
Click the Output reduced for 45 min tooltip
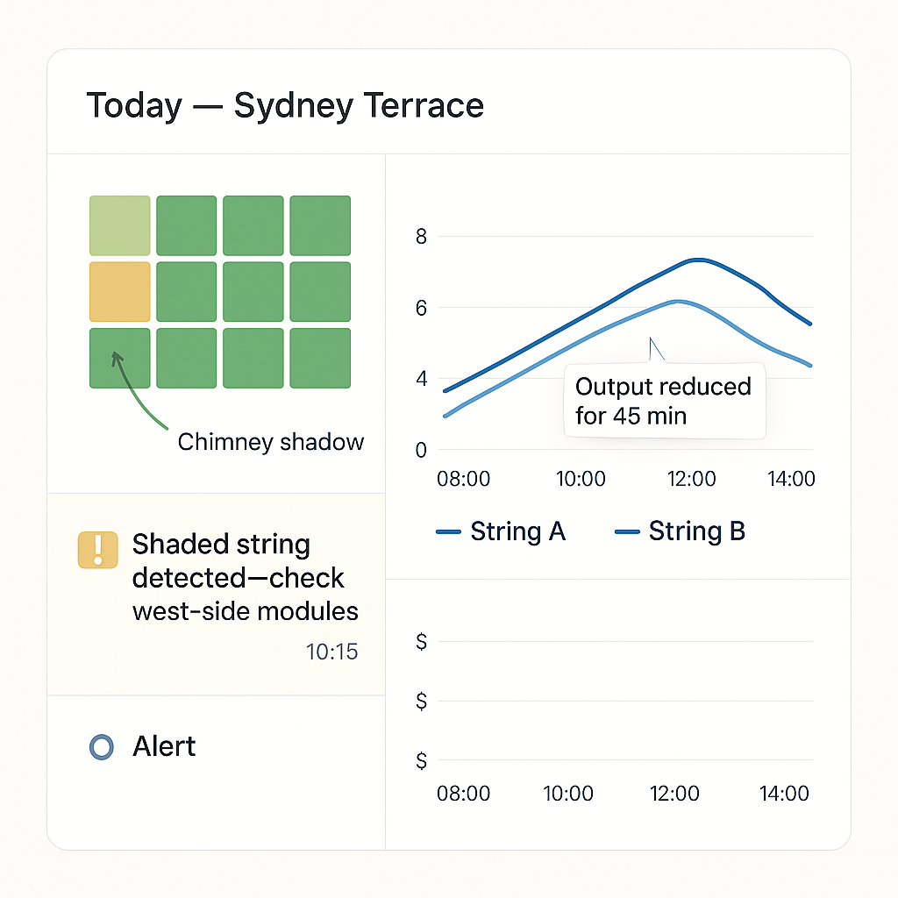(664, 401)
